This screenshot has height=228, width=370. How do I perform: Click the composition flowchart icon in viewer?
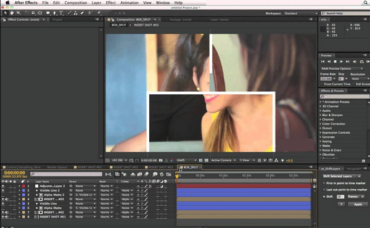276,160
